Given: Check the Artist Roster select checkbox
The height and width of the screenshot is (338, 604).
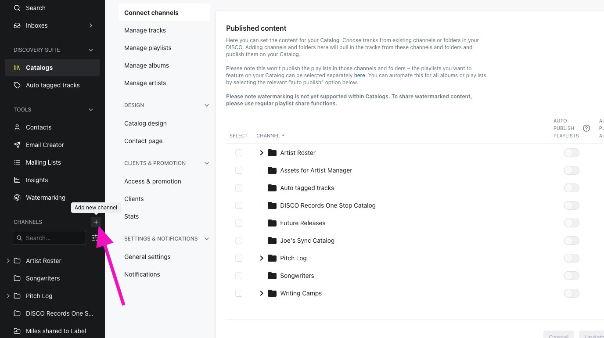Looking at the screenshot, I should pyautogui.click(x=239, y=153).
